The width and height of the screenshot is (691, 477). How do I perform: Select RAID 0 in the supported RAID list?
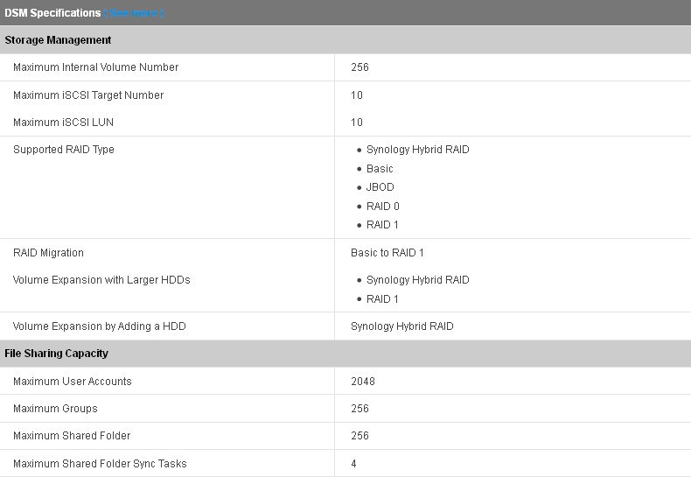tap(382, 207)
